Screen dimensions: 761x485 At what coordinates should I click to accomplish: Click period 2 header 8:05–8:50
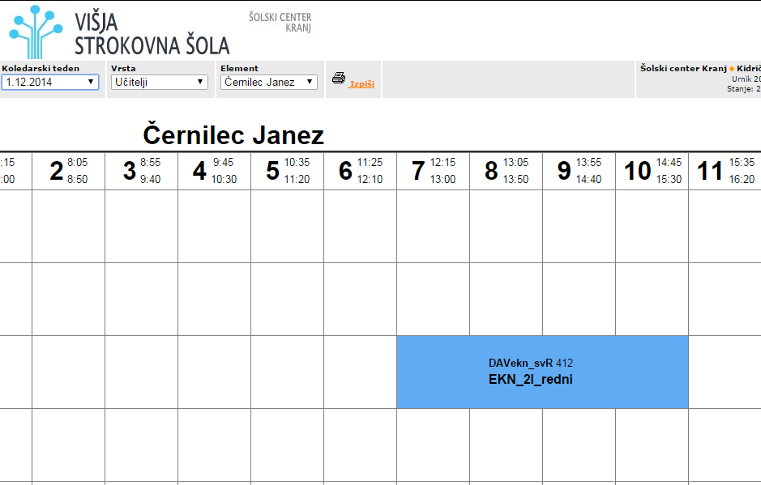click(68, 171)
